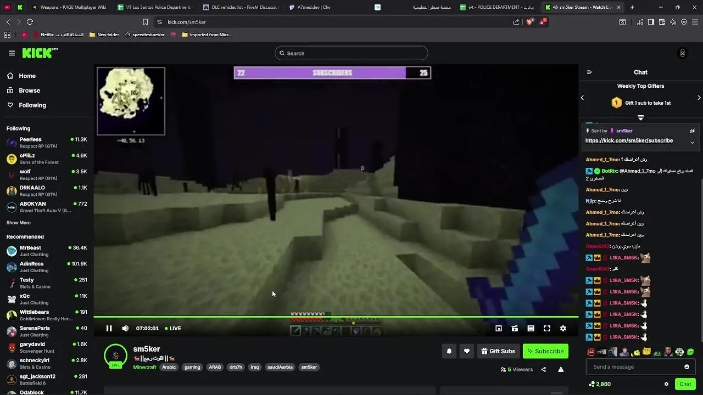Toggle theater mode in the player

click(531, 329)
